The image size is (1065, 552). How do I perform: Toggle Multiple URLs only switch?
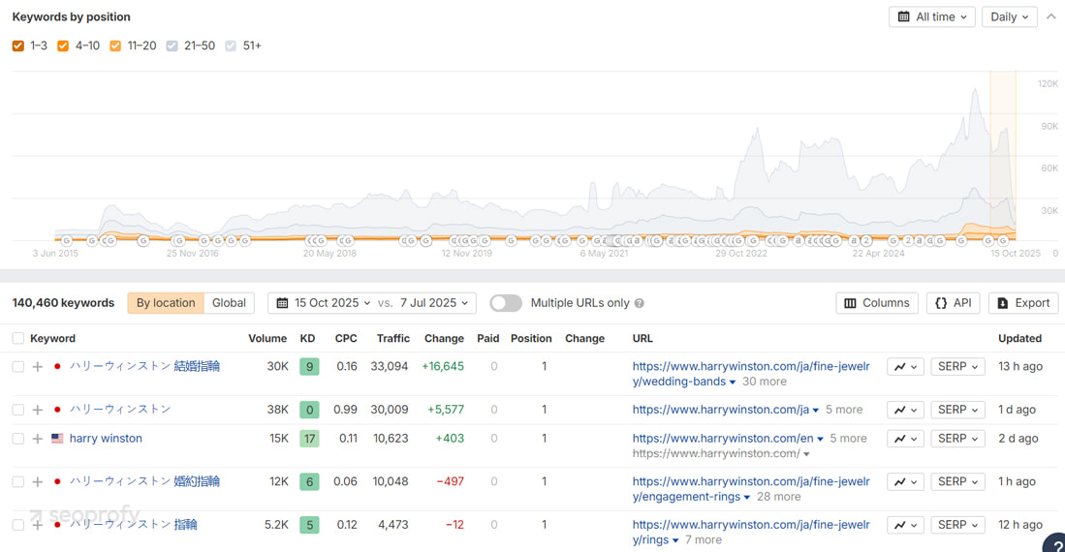tap(505, 303)
